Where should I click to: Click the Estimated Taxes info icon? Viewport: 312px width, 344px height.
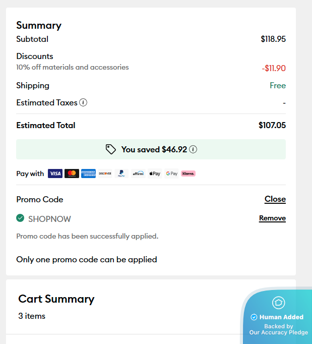click(x=84, y=102)
